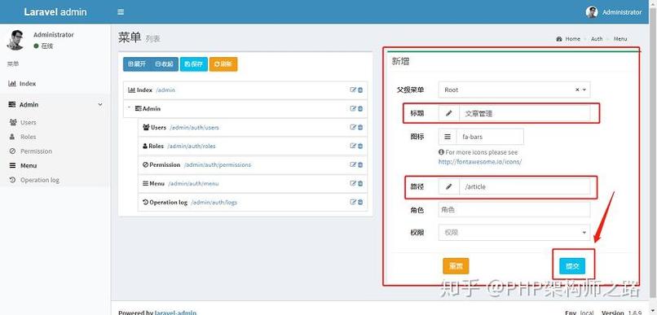
Task: Delete the Operation log row
Action: point(360,202)
